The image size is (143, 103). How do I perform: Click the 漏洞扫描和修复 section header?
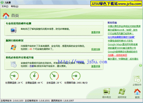coord(15,40)
